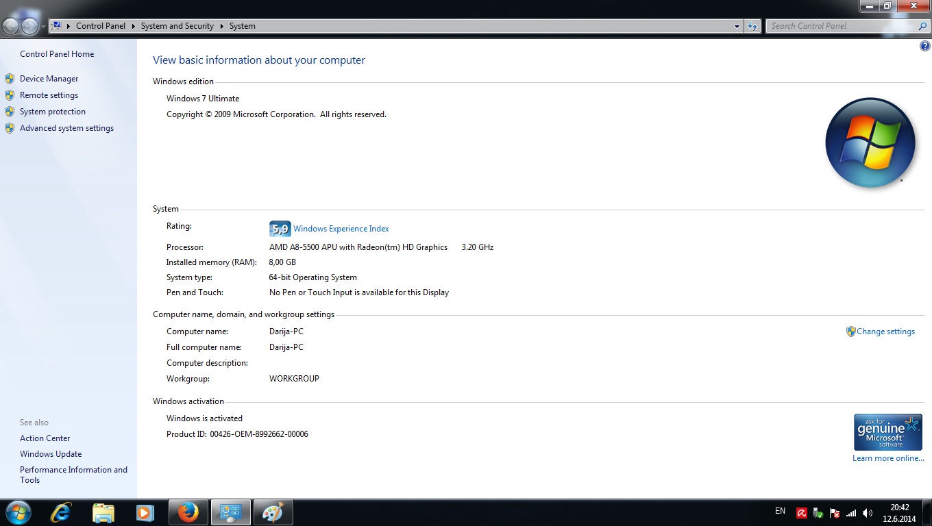Click the genuine Microsoft software badge

[x=888, y=431]
